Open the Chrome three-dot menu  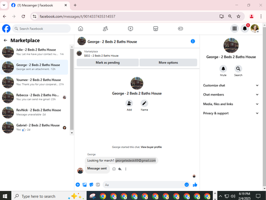tap(261, 17)
